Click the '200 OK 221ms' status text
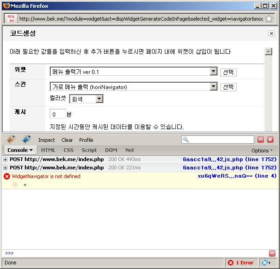 (125, 168)
